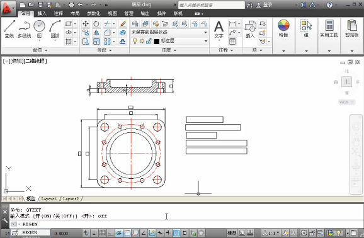Toggle layer lock padlock icon
364x238 pixels.
(x=149, y=42)
